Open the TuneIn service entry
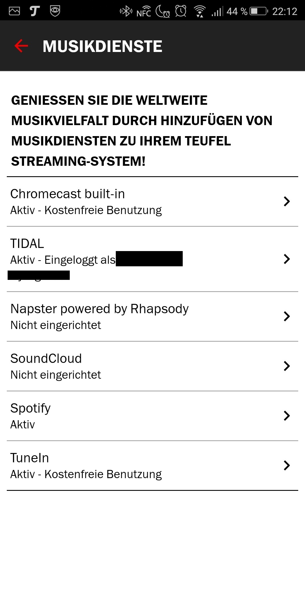305x610 pixels. (30, 458)
